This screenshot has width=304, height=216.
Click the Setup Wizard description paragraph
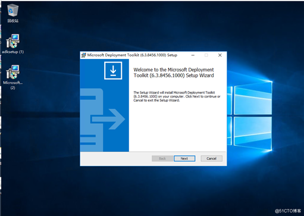coord(177,96)
